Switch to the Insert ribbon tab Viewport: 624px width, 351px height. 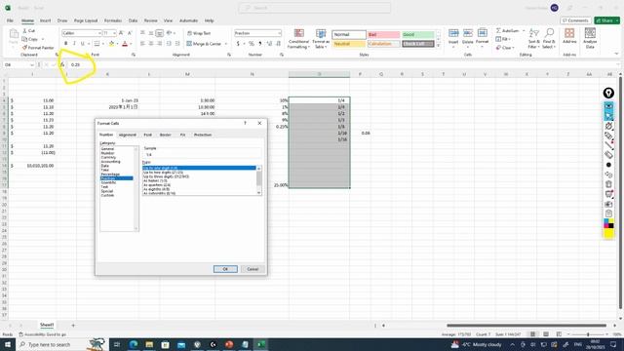45,20
